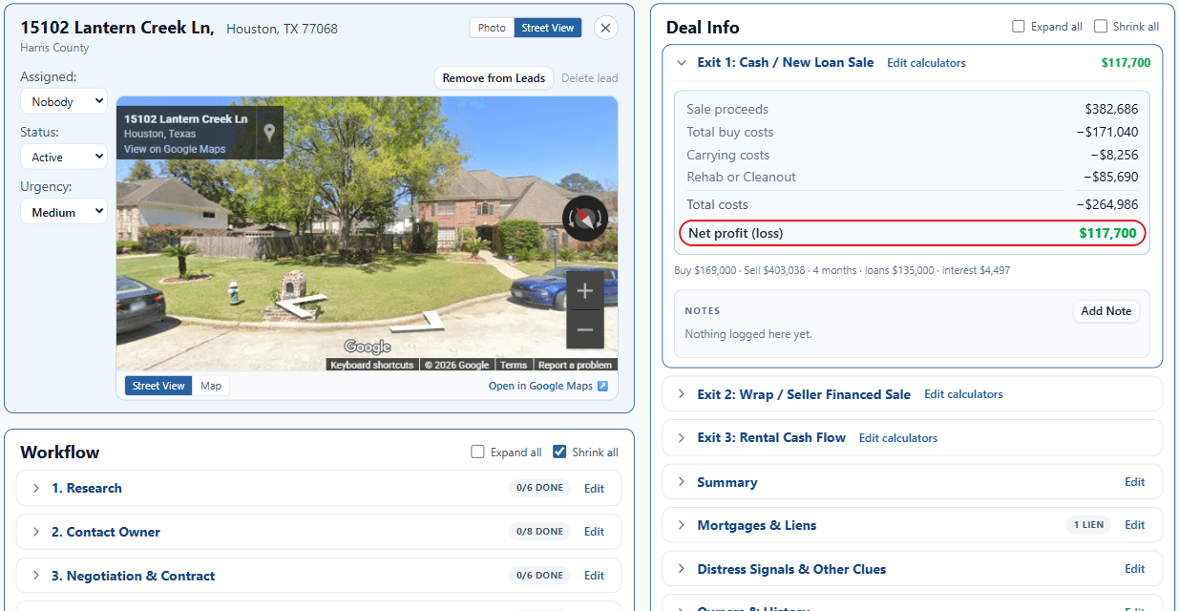The width and height of the screenshot is (1179, 611).
Task: Click the Google logo in Street View
Action: pyautogui.click(x=368, y=348)
